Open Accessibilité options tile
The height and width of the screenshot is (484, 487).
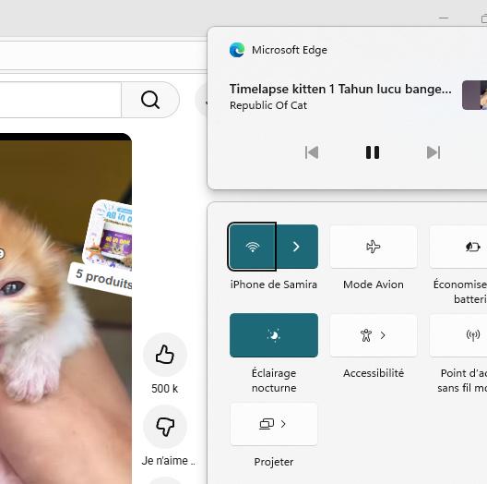(374, 335)
